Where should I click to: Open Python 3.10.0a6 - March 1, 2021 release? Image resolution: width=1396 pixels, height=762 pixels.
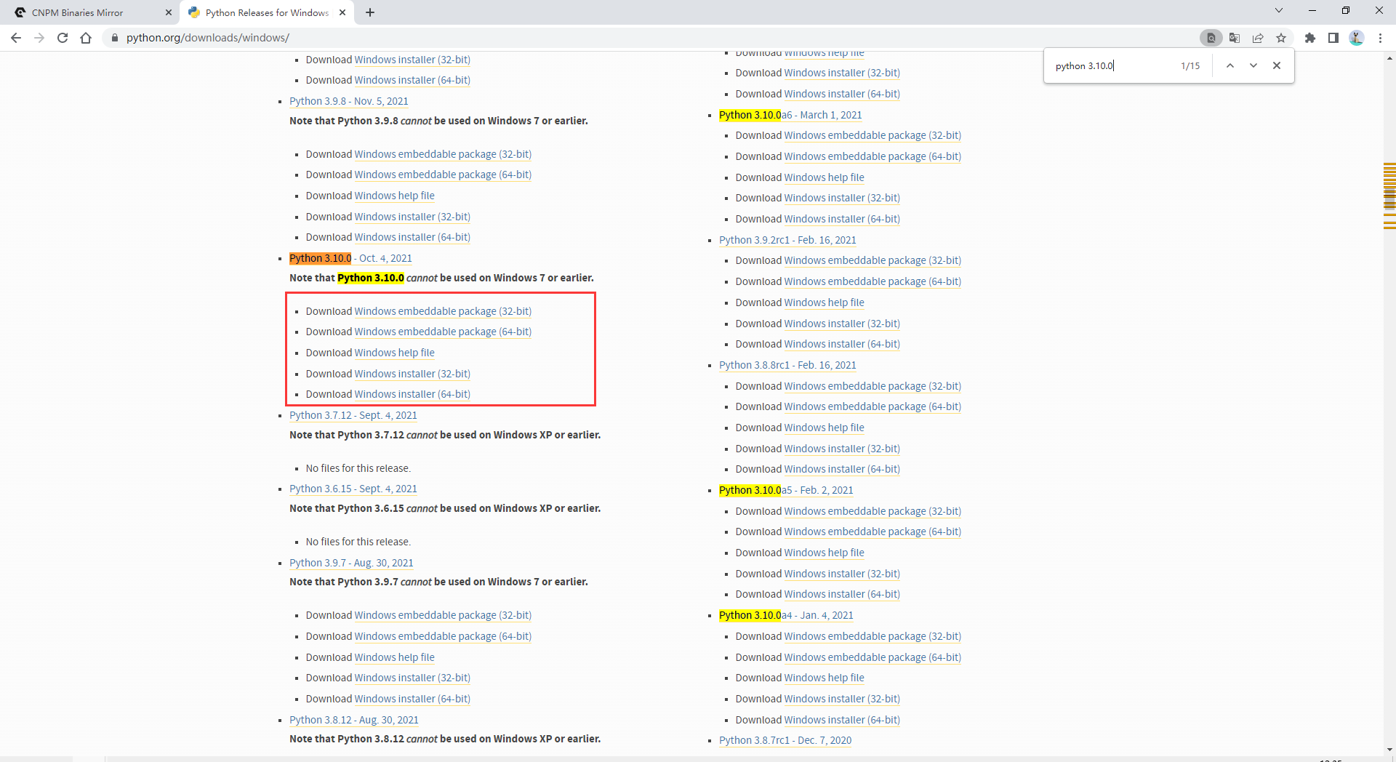tap(790, 115)
